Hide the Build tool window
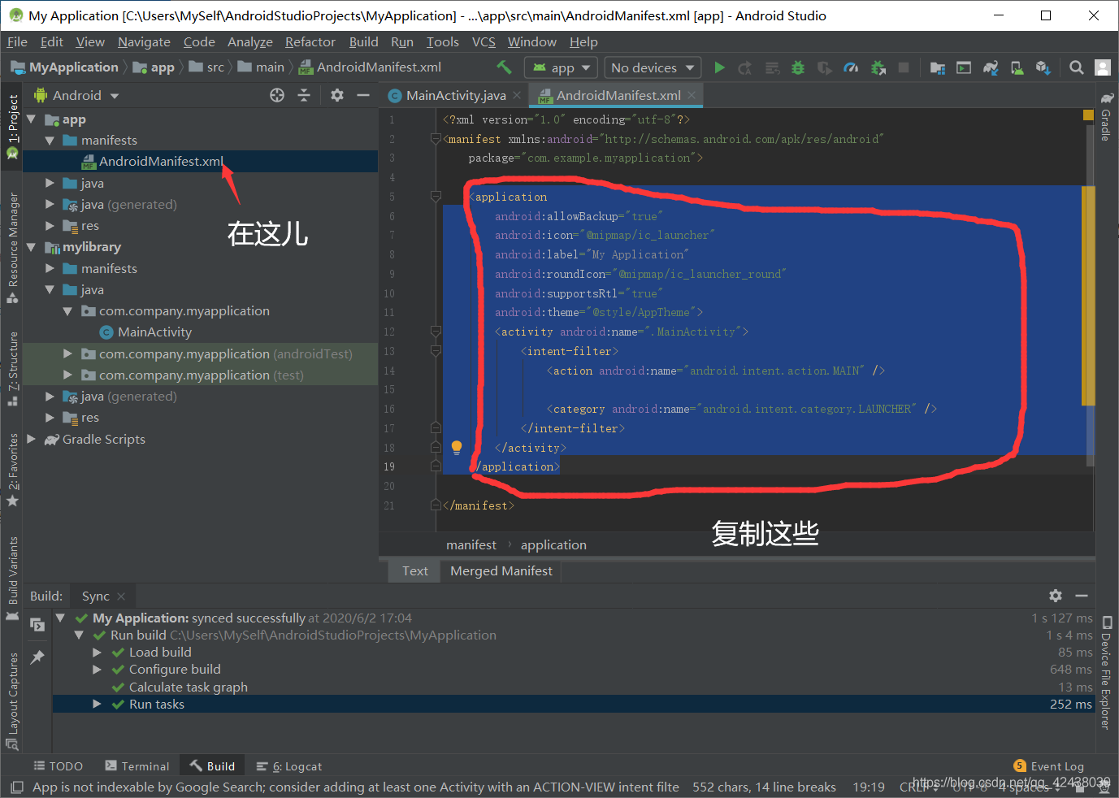This screenshot has height=798, width=1119. [x=1082, y=596]
